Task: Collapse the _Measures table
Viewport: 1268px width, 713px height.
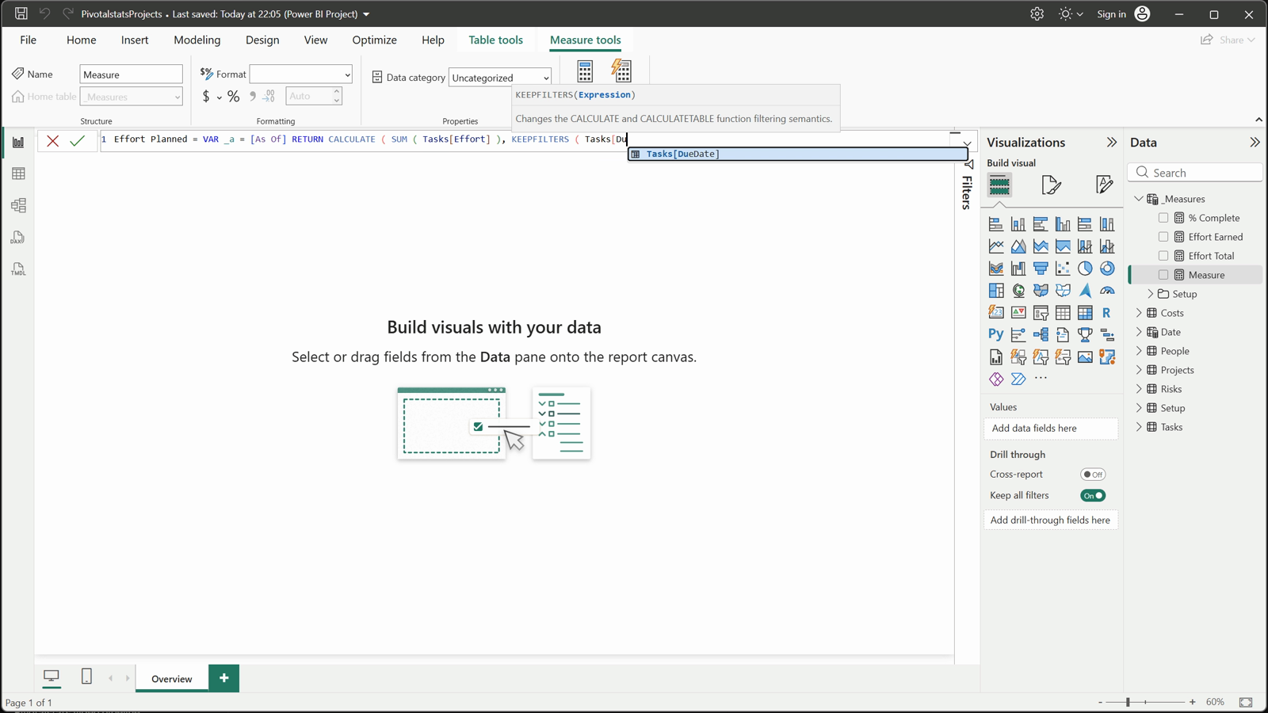Action: (1139, 199)
